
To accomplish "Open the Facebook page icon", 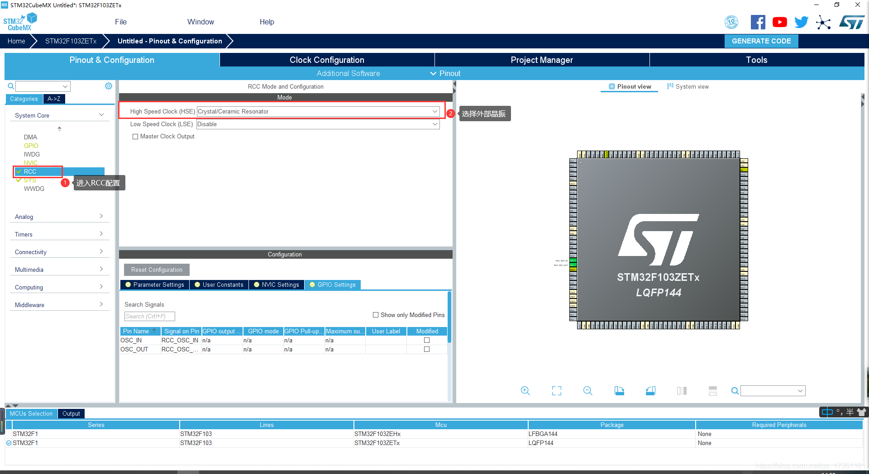I will click(758, 22).
